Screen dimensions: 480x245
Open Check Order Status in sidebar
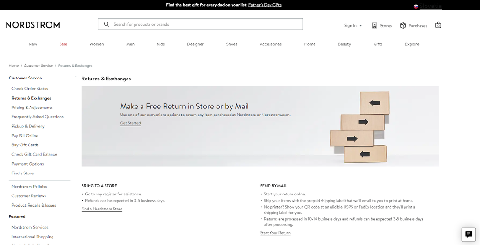pos(30,88)
